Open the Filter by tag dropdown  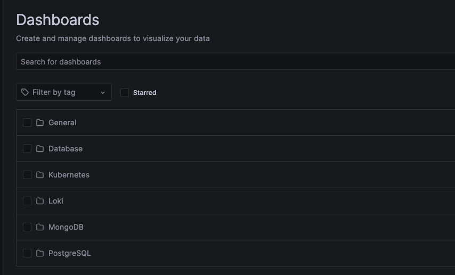click(x=63, y=92)
